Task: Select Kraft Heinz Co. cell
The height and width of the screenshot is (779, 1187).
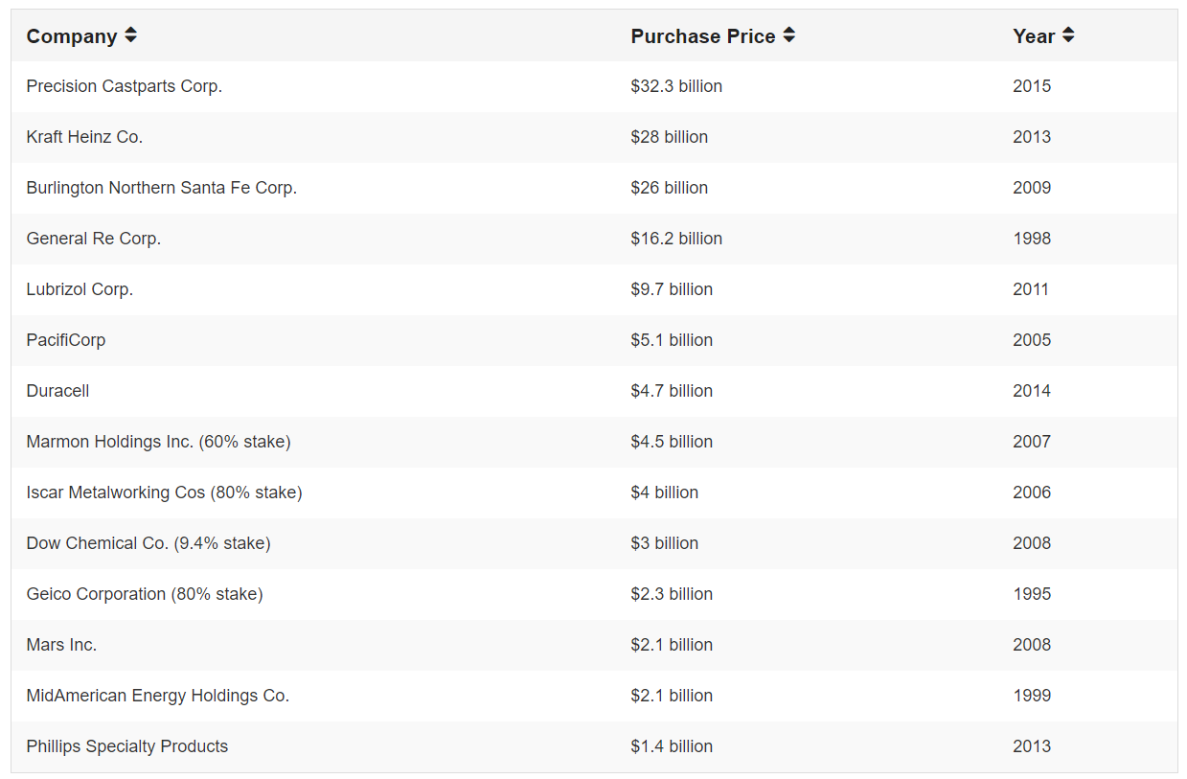Action: pos(84,137)
